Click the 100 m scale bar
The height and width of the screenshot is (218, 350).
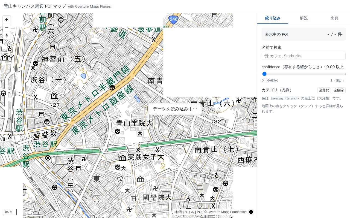coord(10,212)
